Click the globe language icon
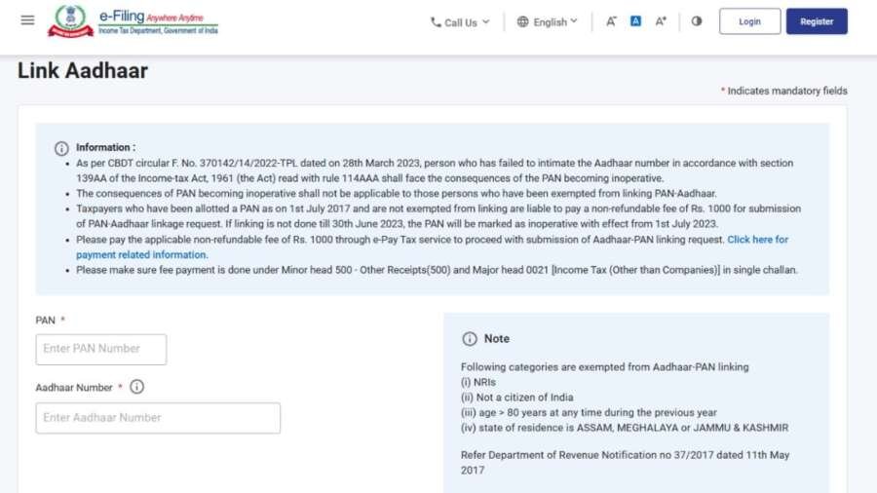The height and width of the screenshot is (493, 877). coord(522,21)
